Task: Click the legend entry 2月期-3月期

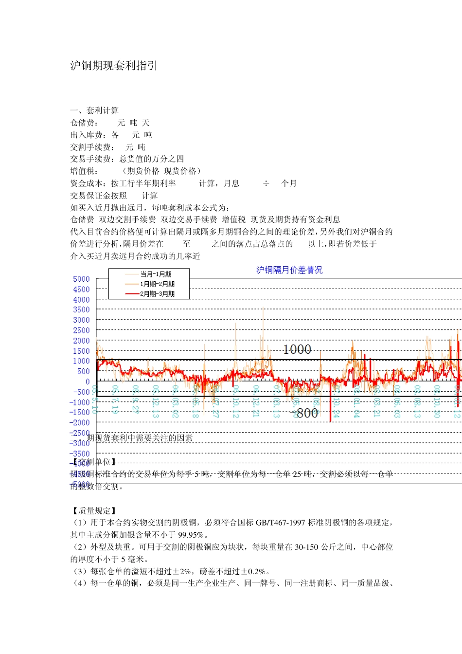Action: (150, 294)
